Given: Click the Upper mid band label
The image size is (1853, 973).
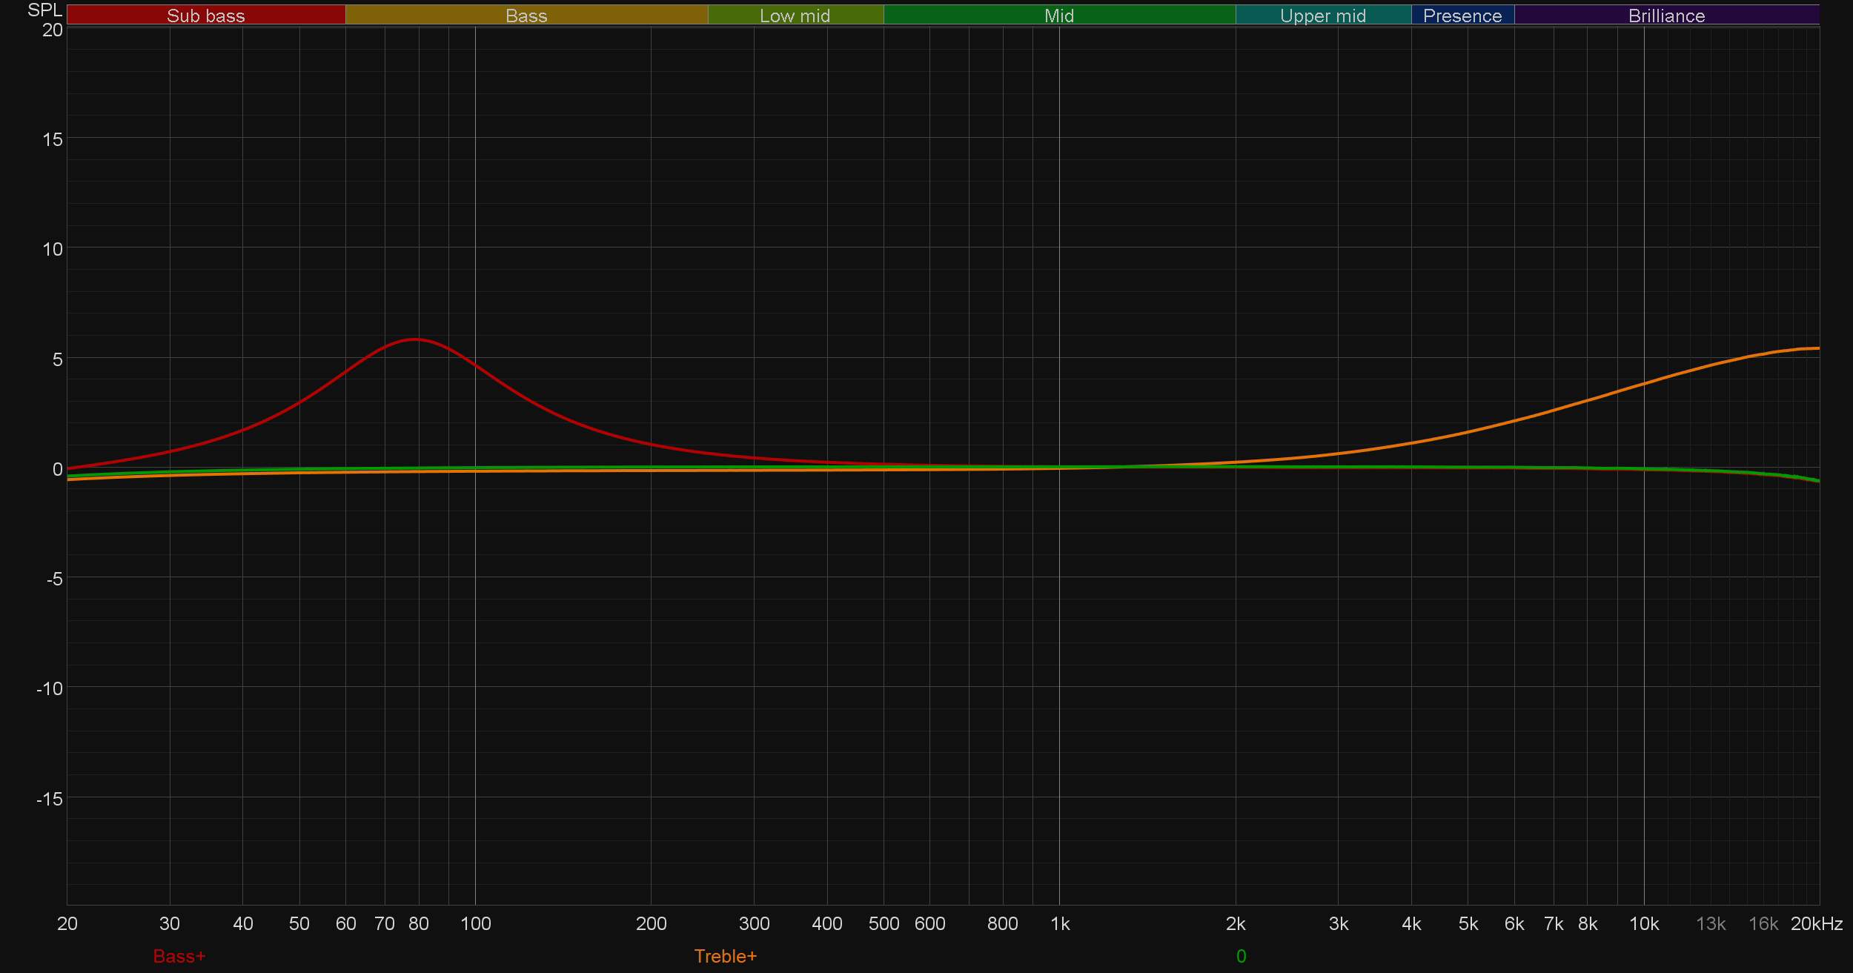Looking at the screenshot, I should click(1322, 16).
